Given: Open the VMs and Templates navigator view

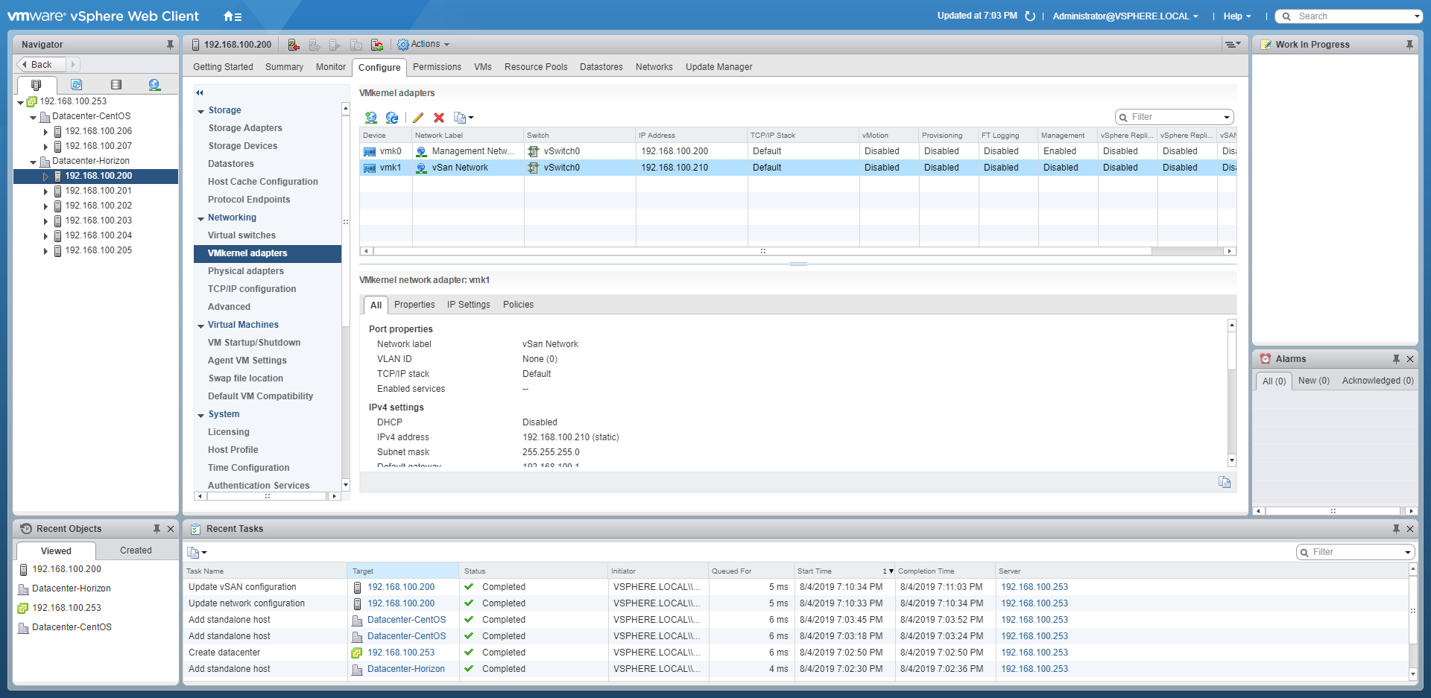Looking at the screenshot, I should [76, 85].
